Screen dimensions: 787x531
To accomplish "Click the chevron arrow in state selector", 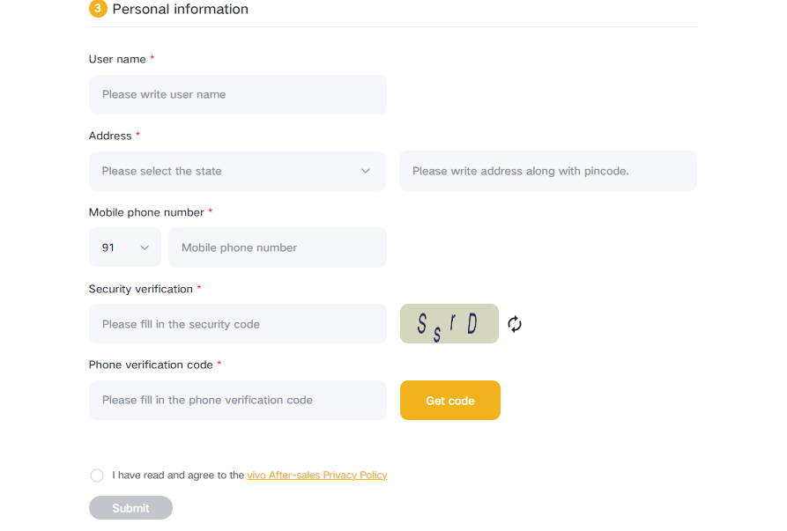I will pyautogui.click(x=366, y=171).
